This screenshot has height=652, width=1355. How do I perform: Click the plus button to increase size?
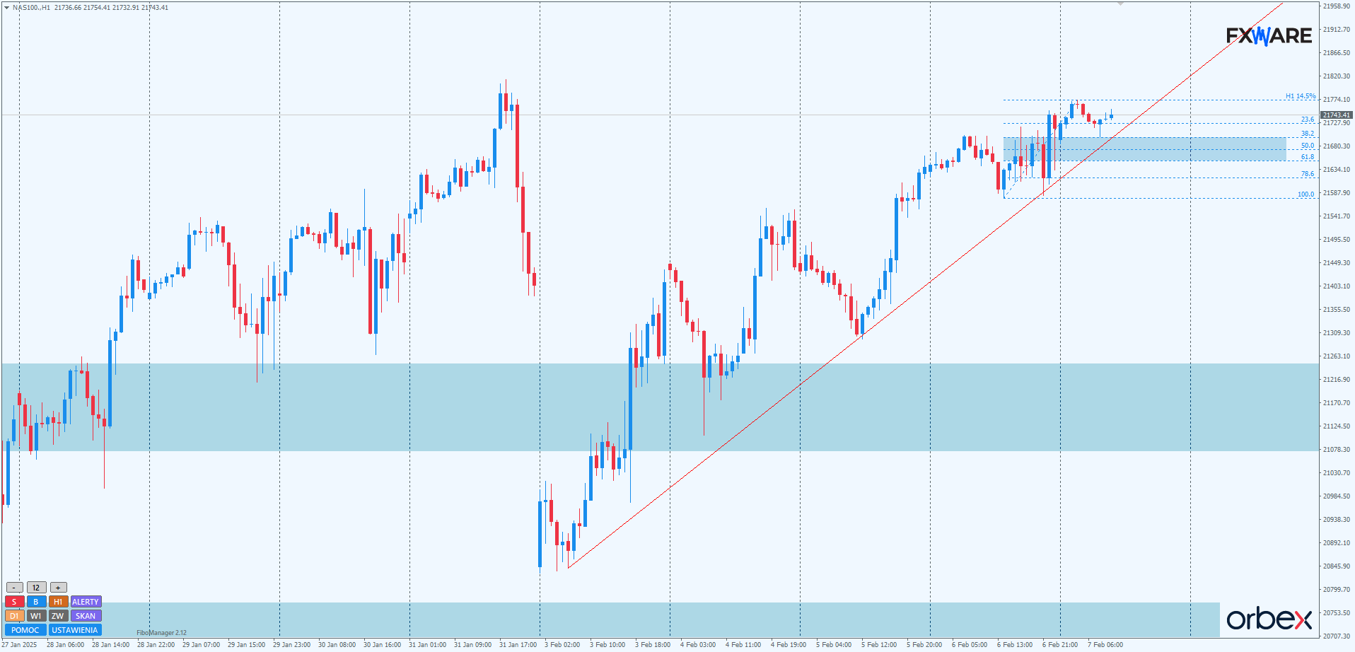58,588
